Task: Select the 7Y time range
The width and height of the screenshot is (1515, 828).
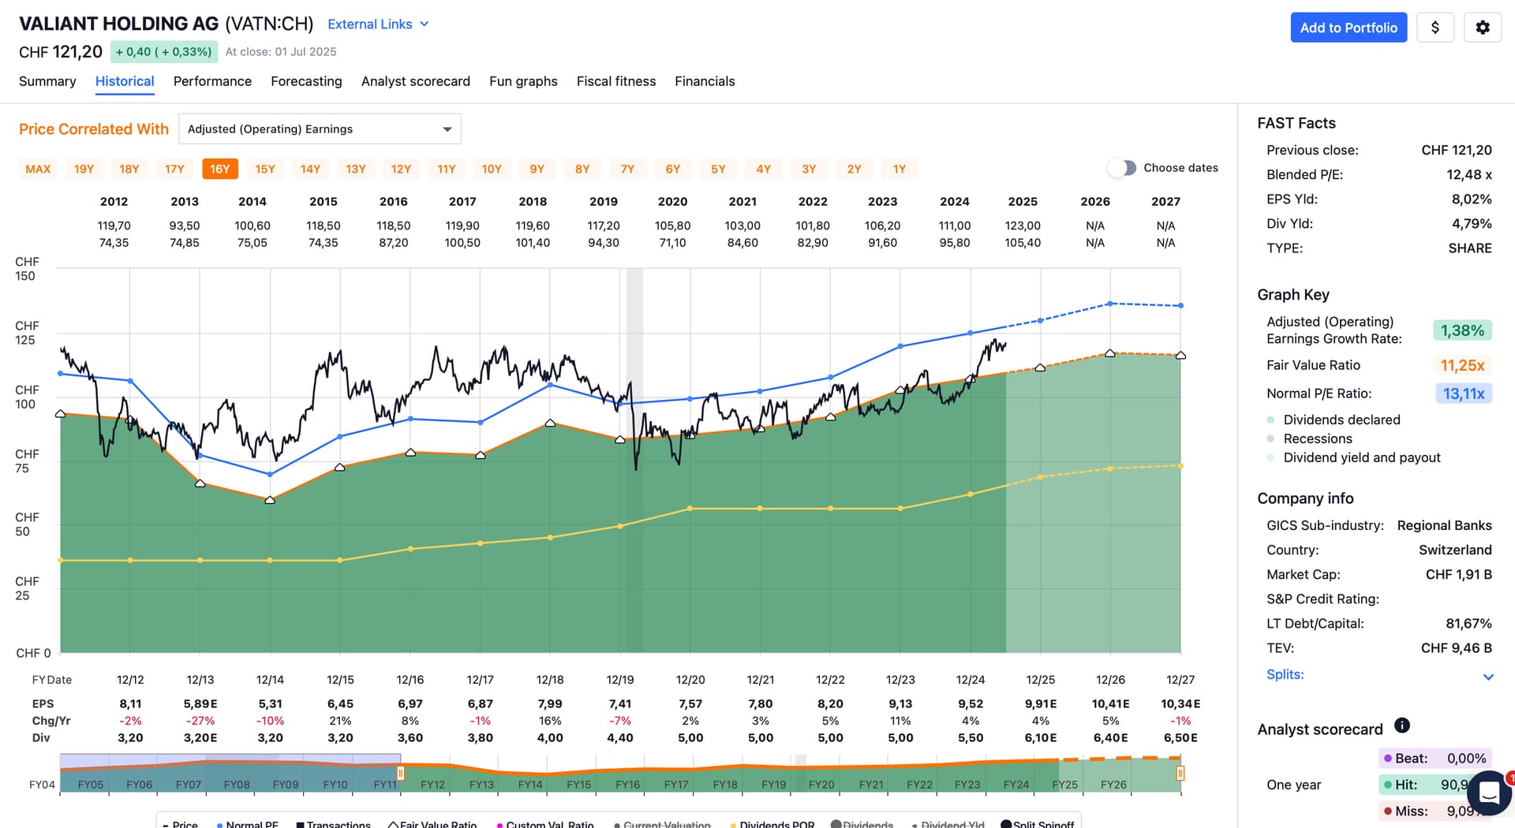Action: (x=627, y=169)
